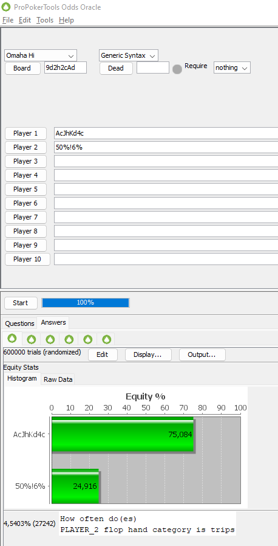This screenshot has width=278, height=546.
Task: Click the ProPokerTools app logo icon
Action: (x=6, y=7)
